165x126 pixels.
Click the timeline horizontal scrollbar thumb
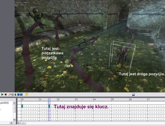click(23, 123)
